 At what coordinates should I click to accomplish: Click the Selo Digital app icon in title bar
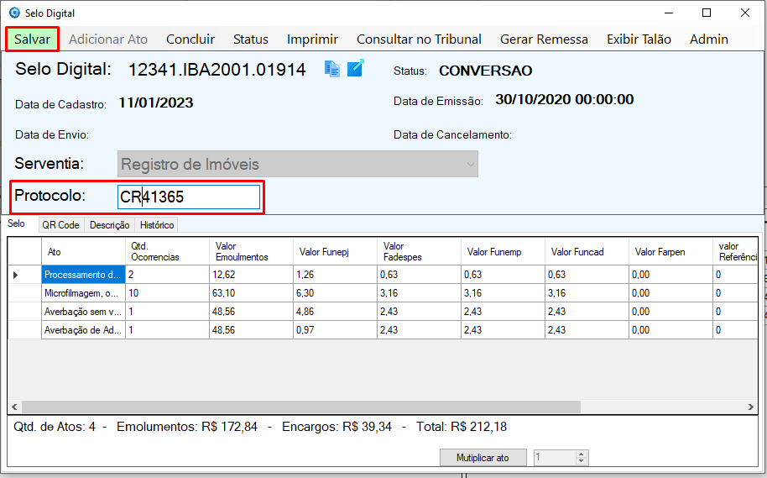[x=14, y=13]
